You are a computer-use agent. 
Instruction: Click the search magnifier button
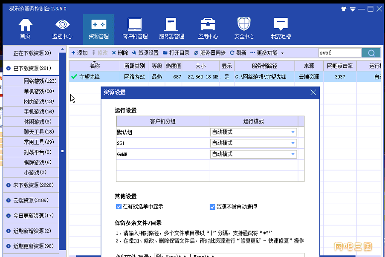tap(371, 53)
